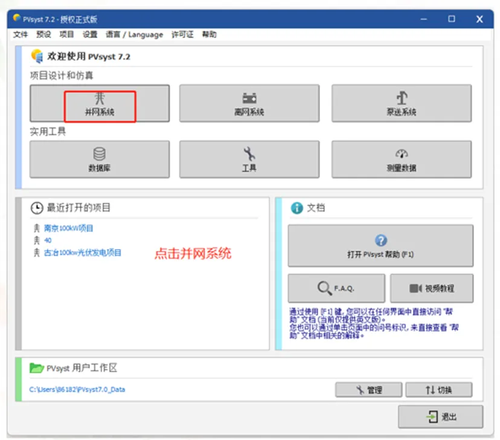Screen dimensions: 500x440
Task: Click the pylon icon beside 古冶100kw光伏发电项目
Action: pyautogui.click(x=37, y=253)
